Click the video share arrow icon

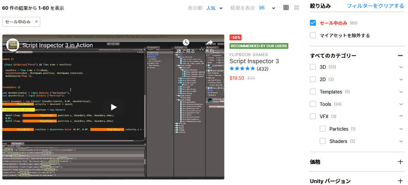[209, 42]
